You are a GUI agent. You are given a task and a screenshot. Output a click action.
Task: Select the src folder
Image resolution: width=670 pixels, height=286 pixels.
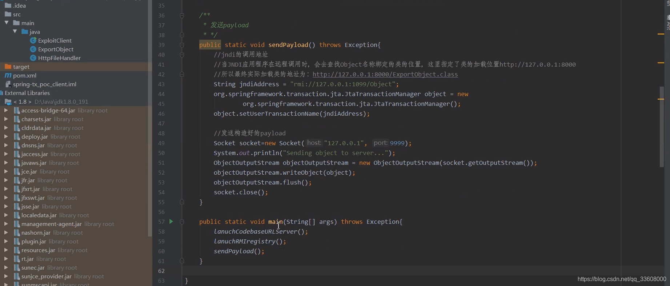point(17,14)
